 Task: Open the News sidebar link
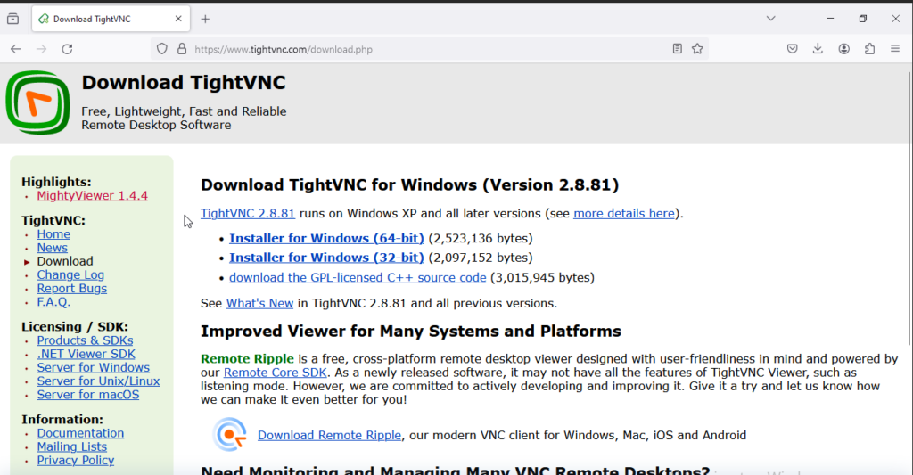point(52,248)
